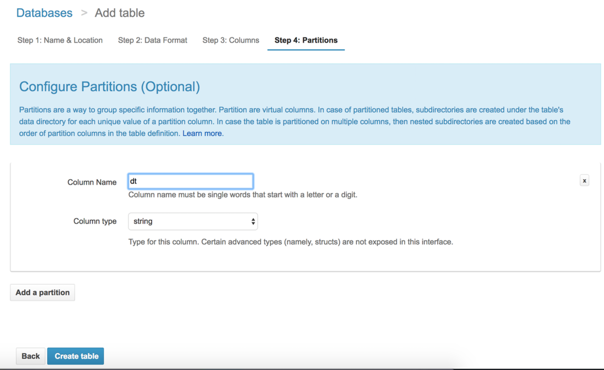The height and width of the screenshot is (370, 604).
Task: Select Step 4: Partitions tab
Action: (306, 40)
